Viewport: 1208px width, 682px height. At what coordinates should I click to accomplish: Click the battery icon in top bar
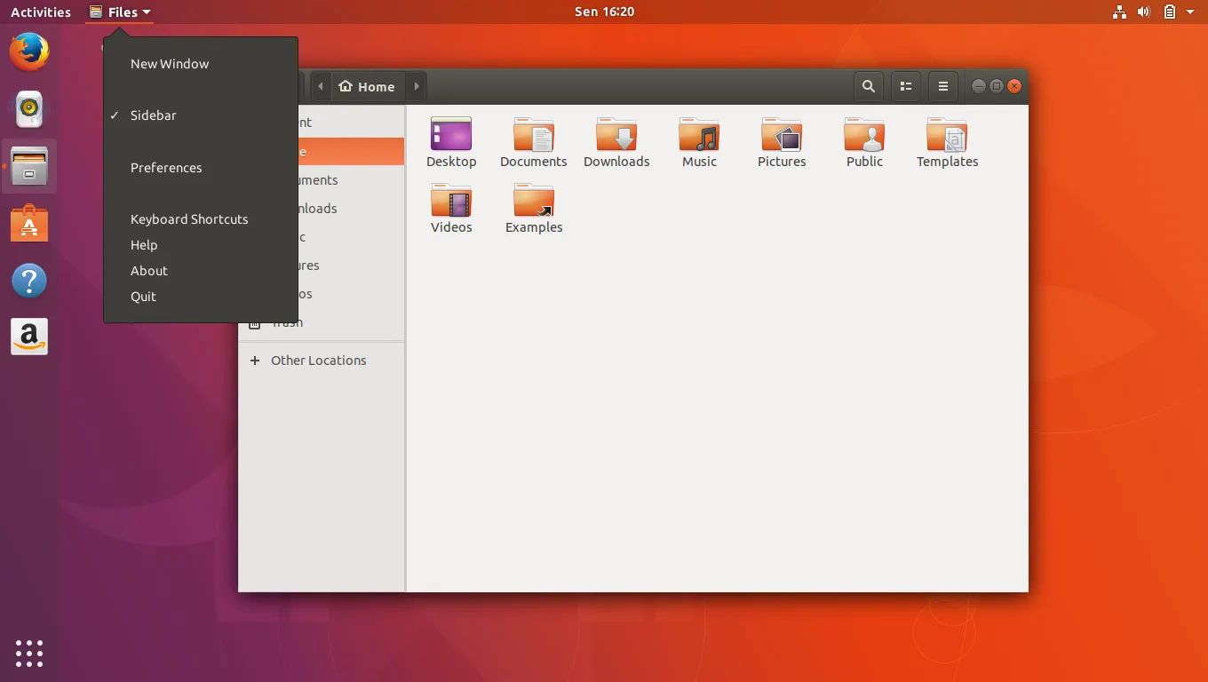click(1170, 12)
